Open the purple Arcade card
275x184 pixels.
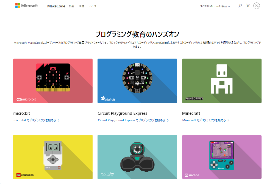coord(222,157)
